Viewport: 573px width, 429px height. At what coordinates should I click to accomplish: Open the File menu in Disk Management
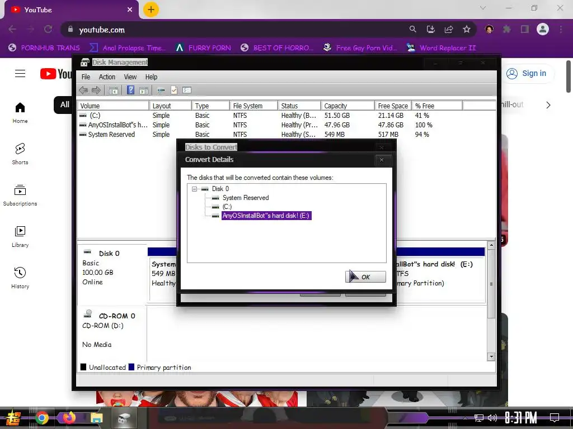click(86, 77)
